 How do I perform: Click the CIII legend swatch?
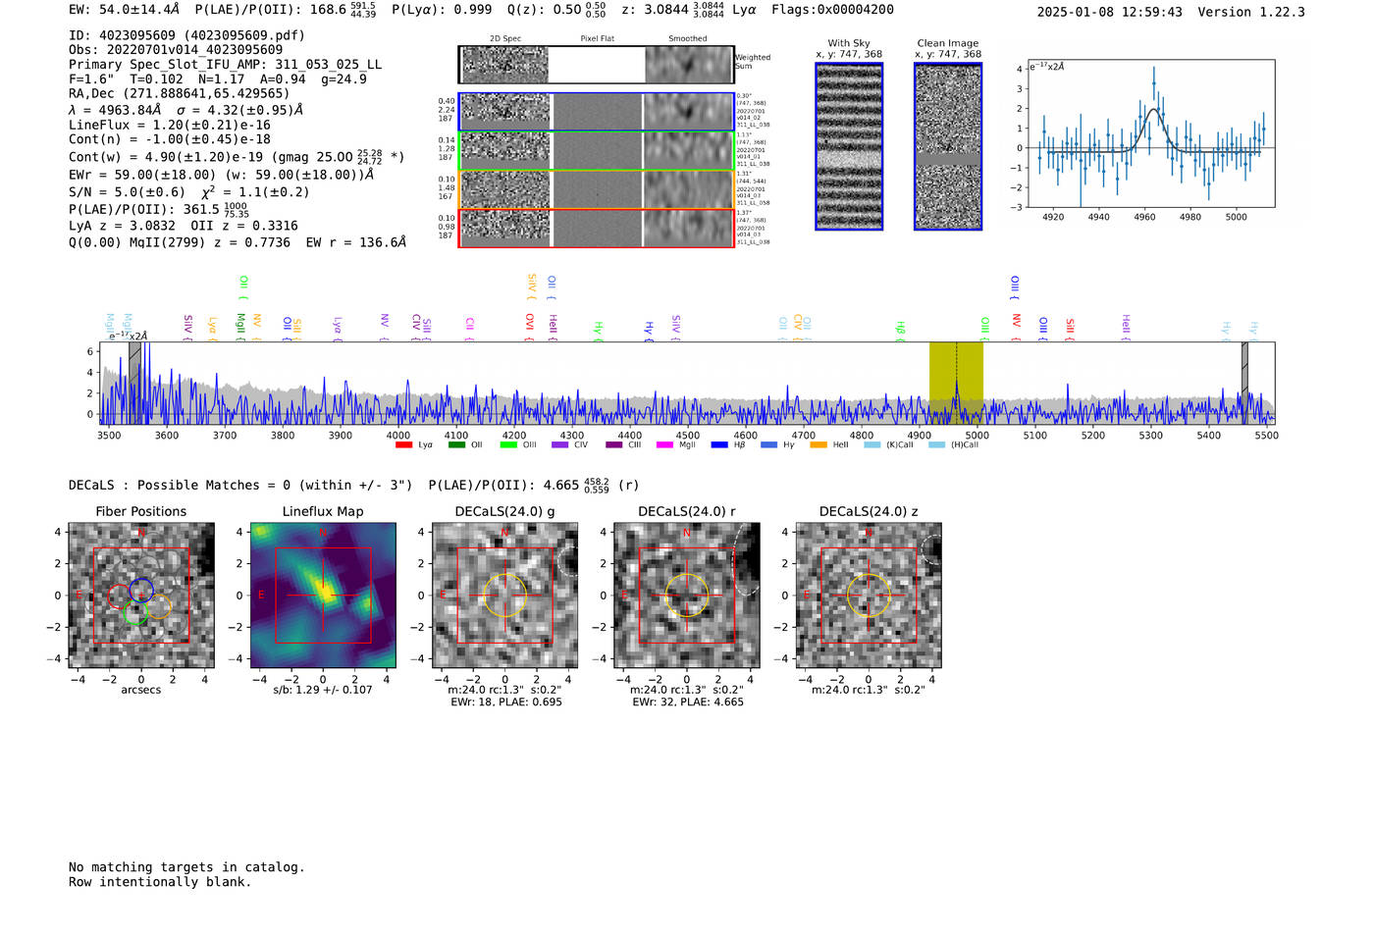tap(614, 445)
